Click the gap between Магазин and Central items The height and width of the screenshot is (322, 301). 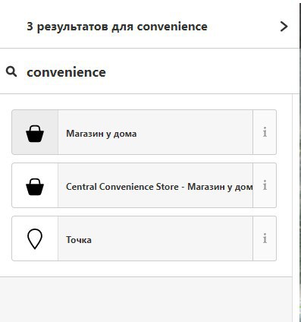(144, 159)
